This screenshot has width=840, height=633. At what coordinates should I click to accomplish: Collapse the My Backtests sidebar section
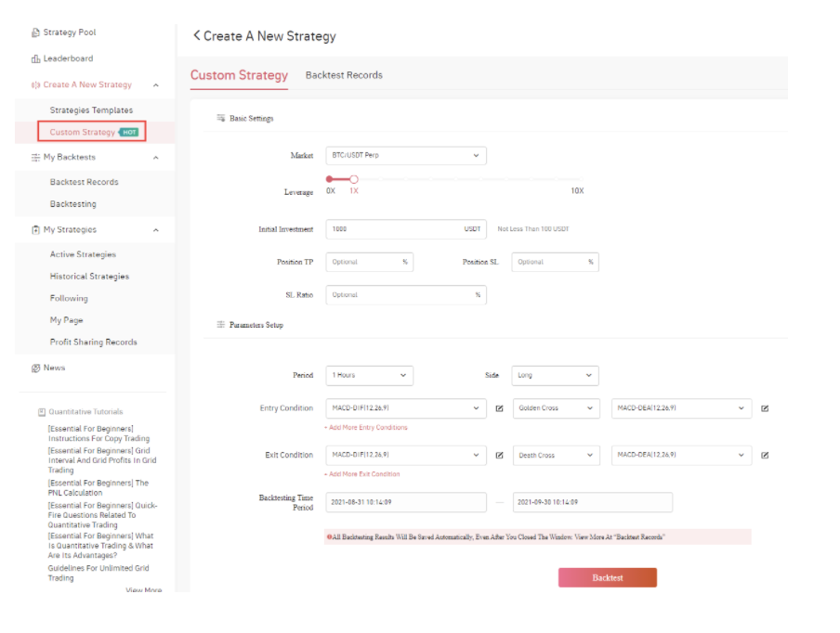[155, 158]
